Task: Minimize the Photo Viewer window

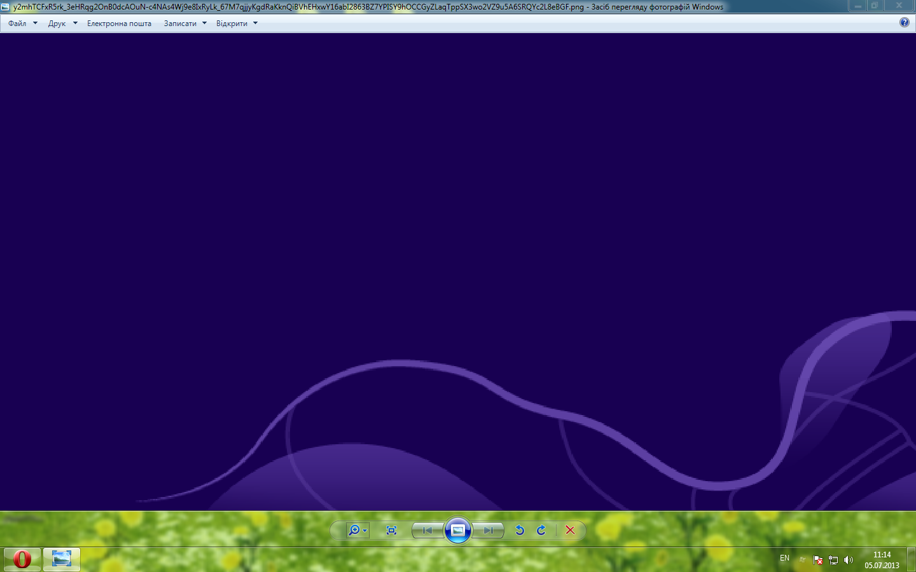Action: point(857,6)
